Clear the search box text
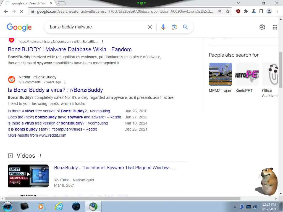The image size is (283, 212). click(x=150, y=27)
